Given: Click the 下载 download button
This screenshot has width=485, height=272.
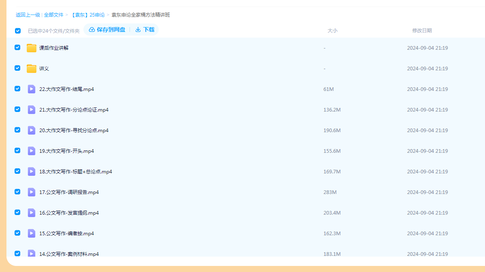Looking at the screenshot, I should tap(145, 30).
